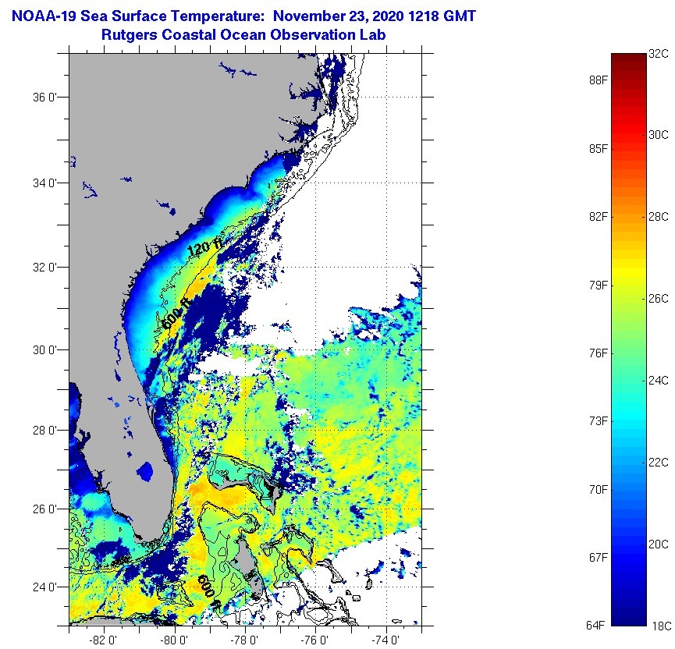Click the 30C label on color scale
This screenshot has width=675, height=649.
(x=659, y=135)
